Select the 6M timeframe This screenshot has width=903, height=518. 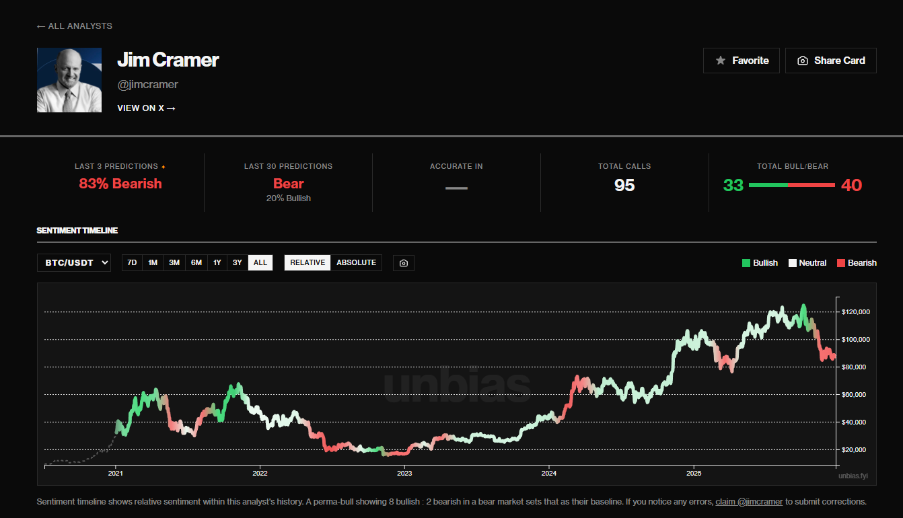coord(196,262)
